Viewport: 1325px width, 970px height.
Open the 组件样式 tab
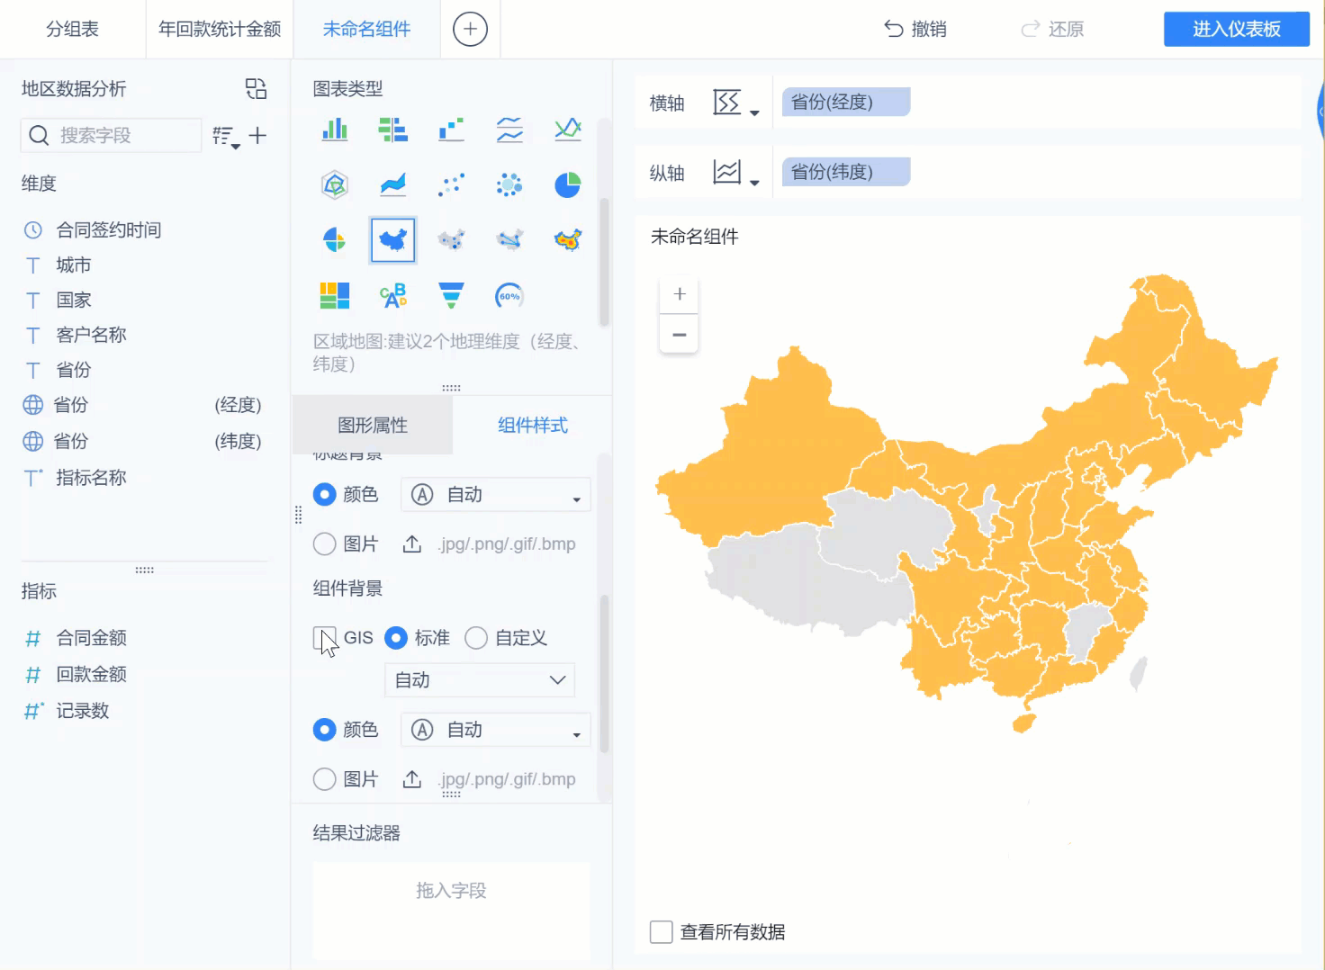pyautogui.click(x=533, y=425)
